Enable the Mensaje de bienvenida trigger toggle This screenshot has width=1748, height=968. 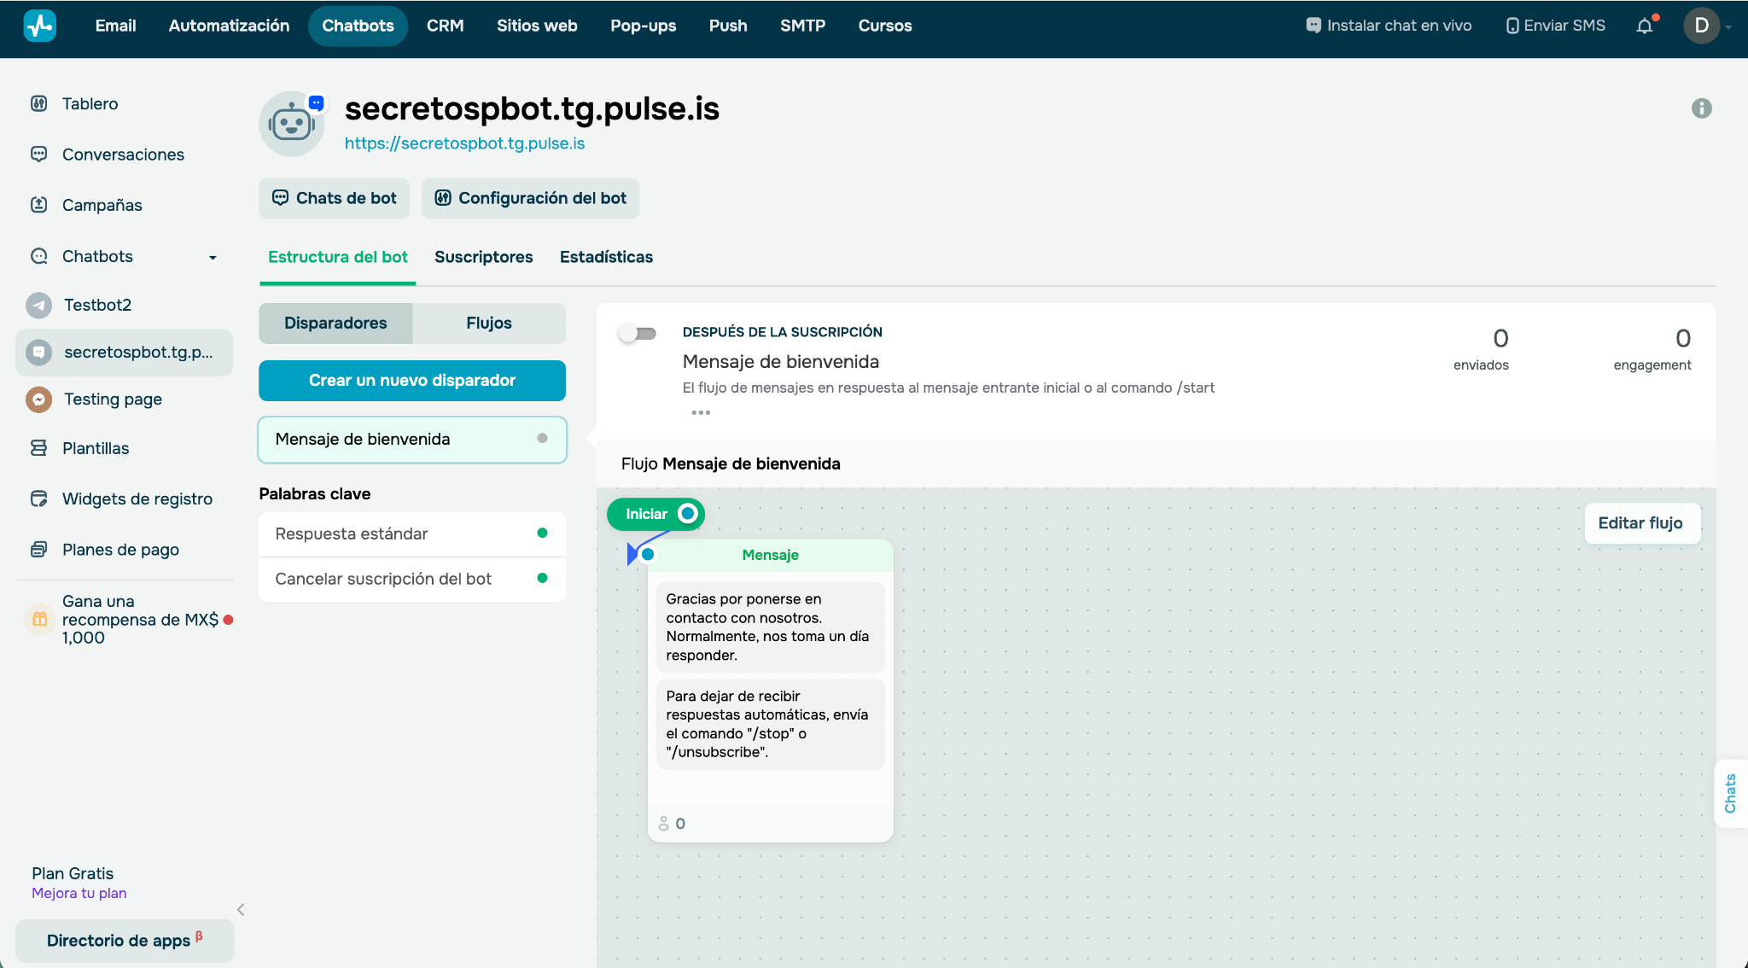638,333
